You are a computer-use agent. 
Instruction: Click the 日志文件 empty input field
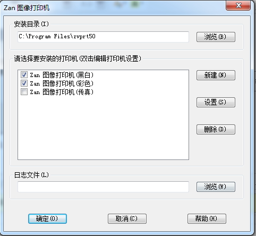103,187
